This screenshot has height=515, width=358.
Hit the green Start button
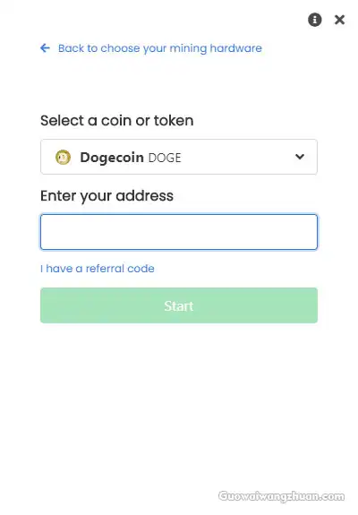point(179,305)
